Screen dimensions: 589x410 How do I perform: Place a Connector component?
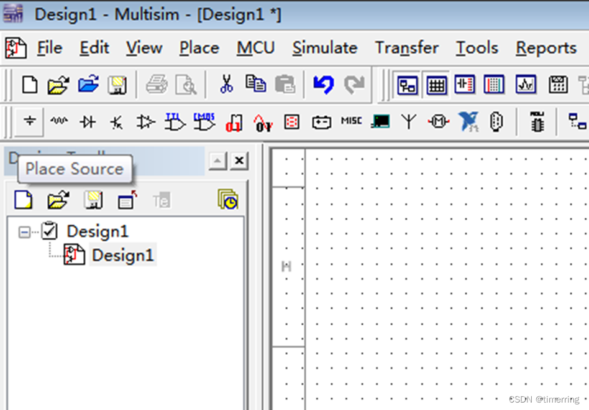[496, 122]
